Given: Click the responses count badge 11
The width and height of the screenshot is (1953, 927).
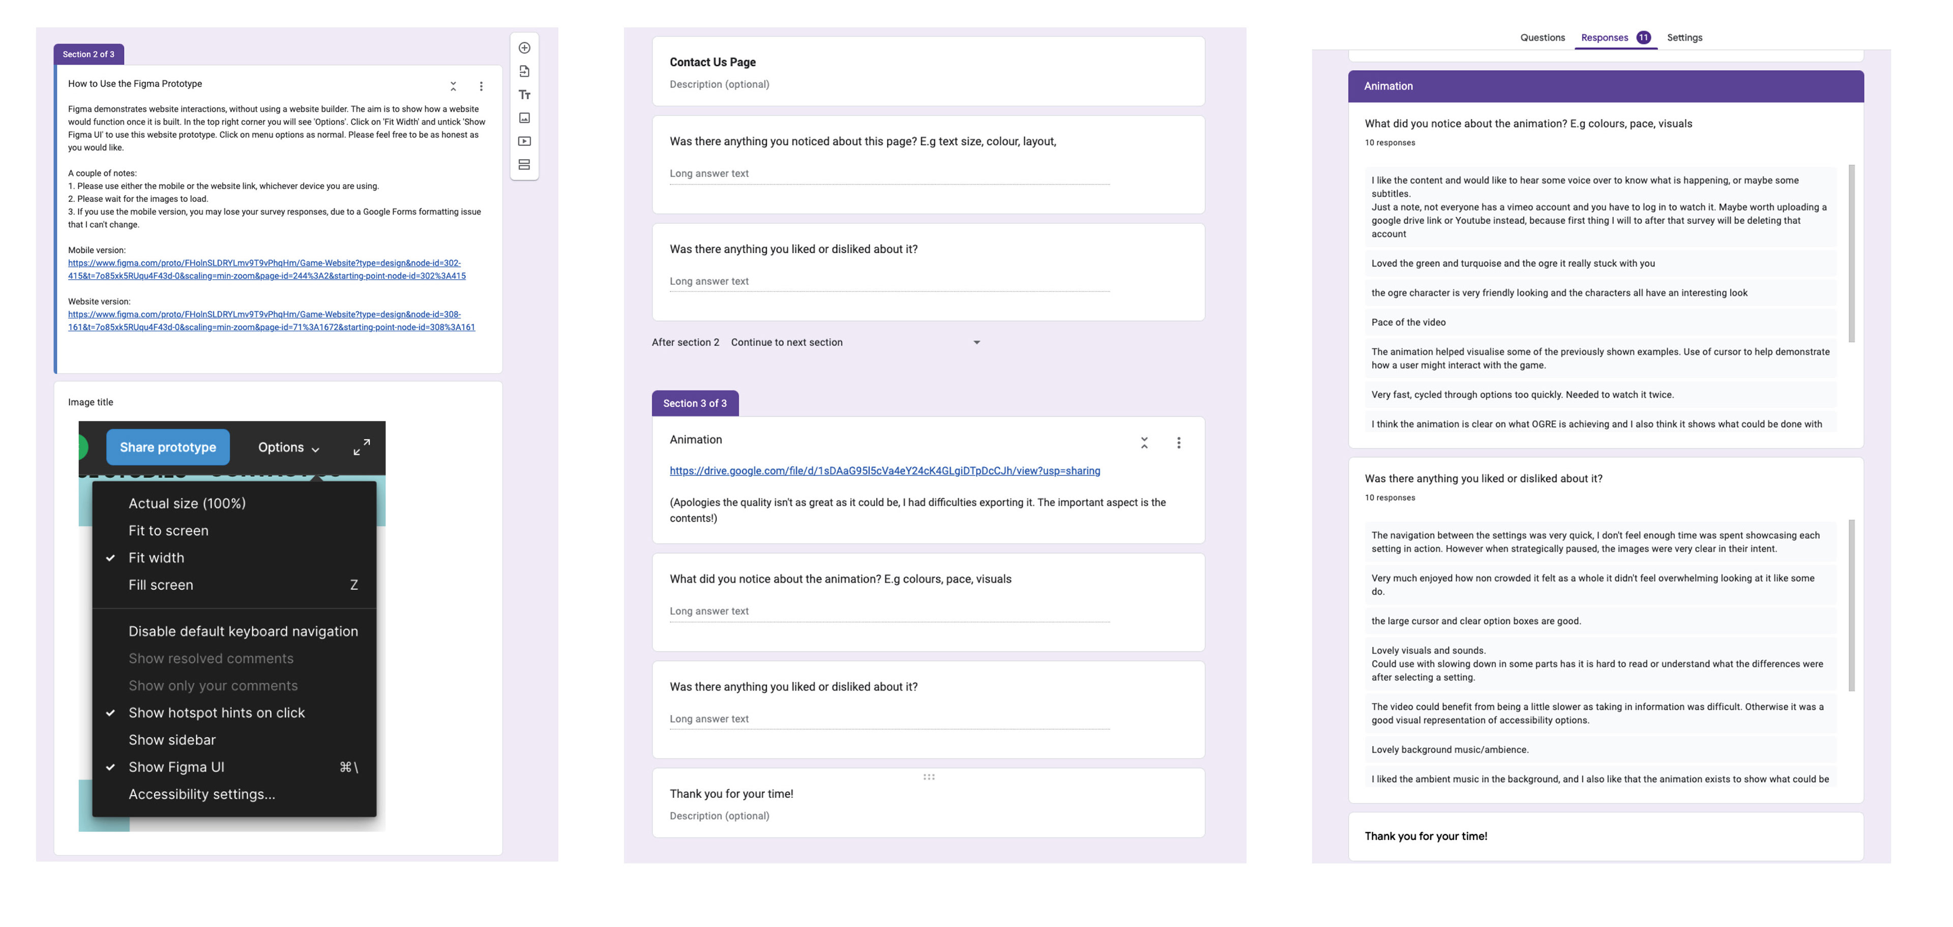Looking at the screenshot, I should point(1643,37).
